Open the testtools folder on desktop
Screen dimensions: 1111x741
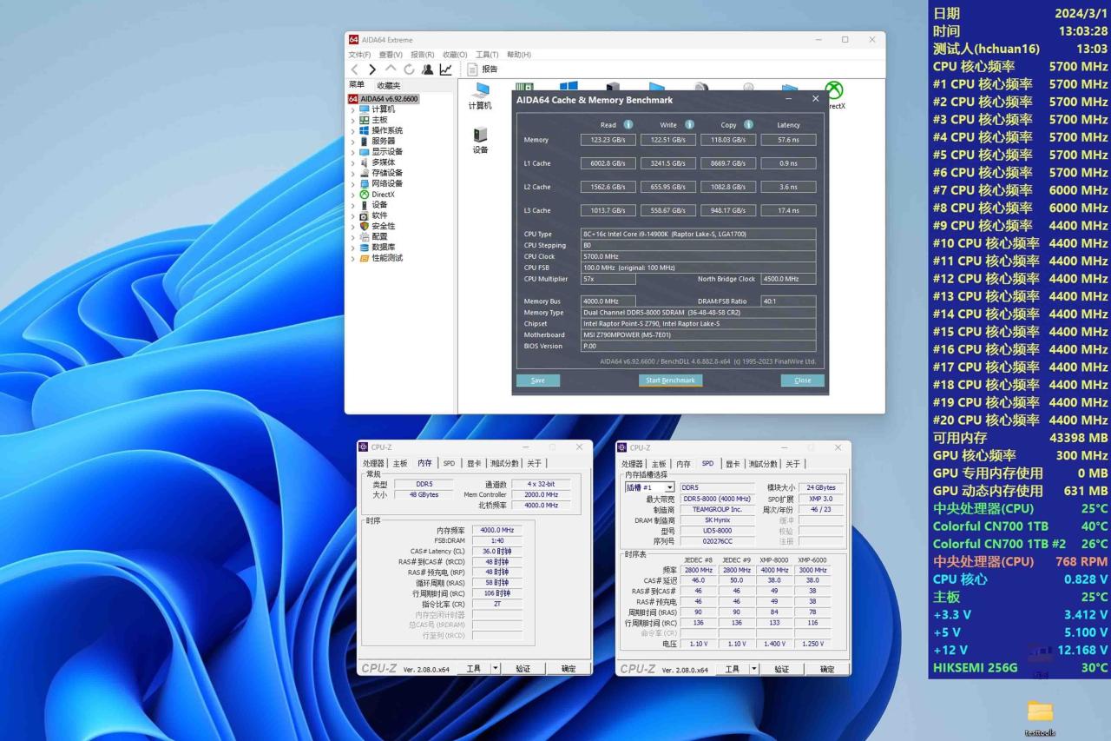[1040, 718]
